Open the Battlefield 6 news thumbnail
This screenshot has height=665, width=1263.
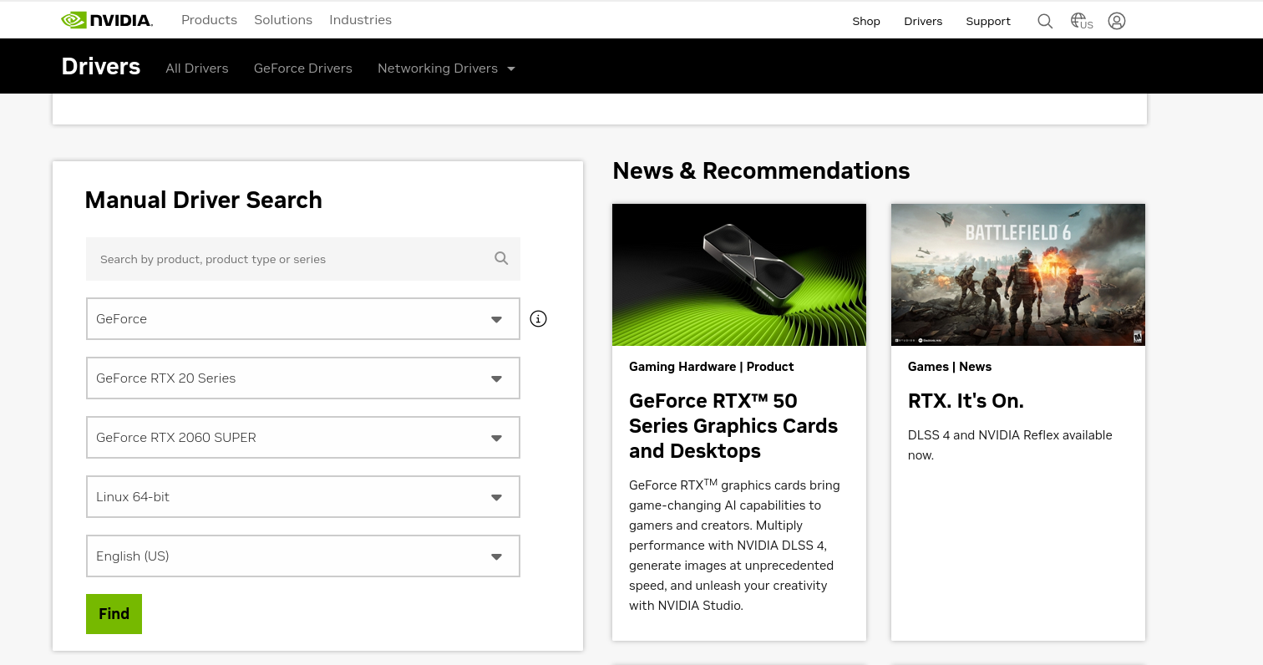(x=1017, y=275)
